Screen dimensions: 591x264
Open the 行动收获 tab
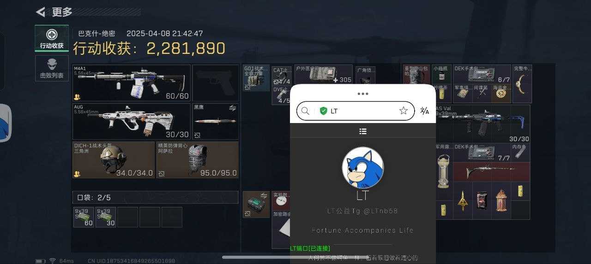(x=52, y=38)
